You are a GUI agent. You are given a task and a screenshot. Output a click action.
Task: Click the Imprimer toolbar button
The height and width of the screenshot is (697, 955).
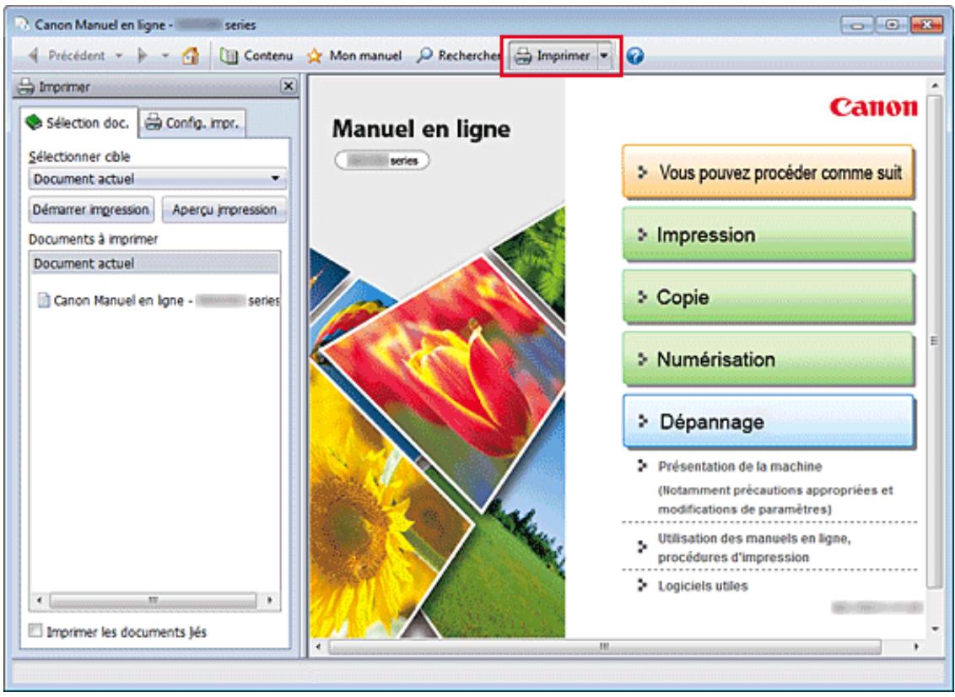coord(552,56)
